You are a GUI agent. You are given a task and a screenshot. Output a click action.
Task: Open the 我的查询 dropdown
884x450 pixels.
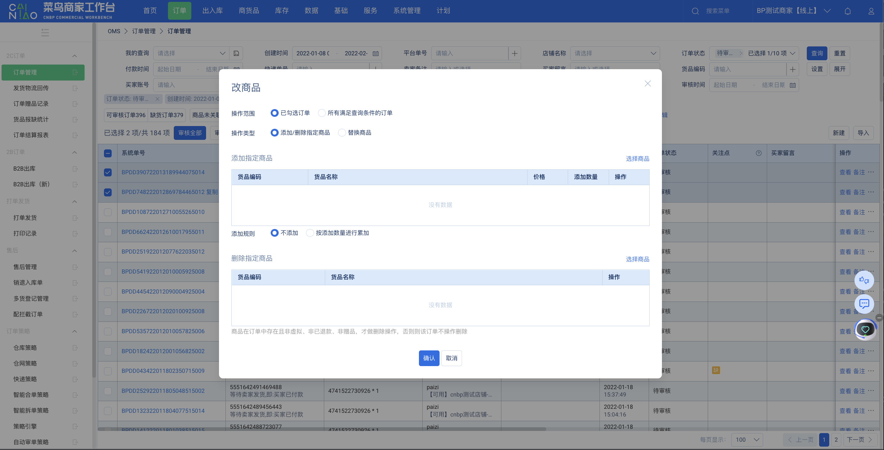(x=191, y=53)
